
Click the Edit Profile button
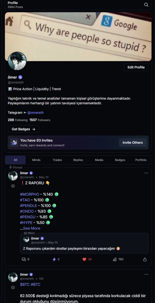coord(136,67)
